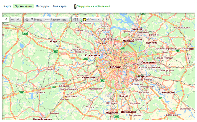Open the Маршруты tab
Viewport: 197px width, 122px height.
43,6
